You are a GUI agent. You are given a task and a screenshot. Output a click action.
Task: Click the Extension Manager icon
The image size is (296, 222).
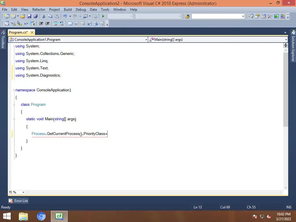[x=283, y=16]
